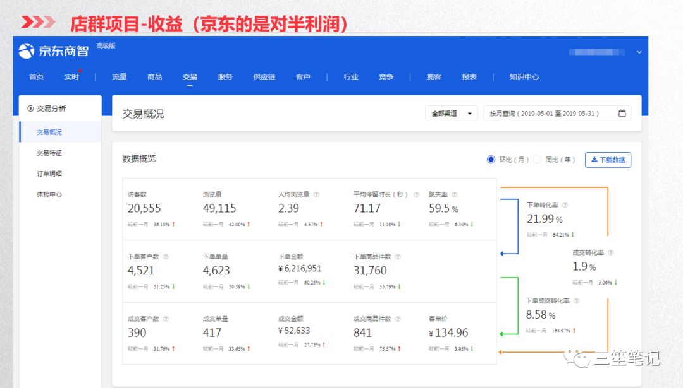
Task: Click the 下单成交转化率 value 8.58%
Action: [541, 315]
